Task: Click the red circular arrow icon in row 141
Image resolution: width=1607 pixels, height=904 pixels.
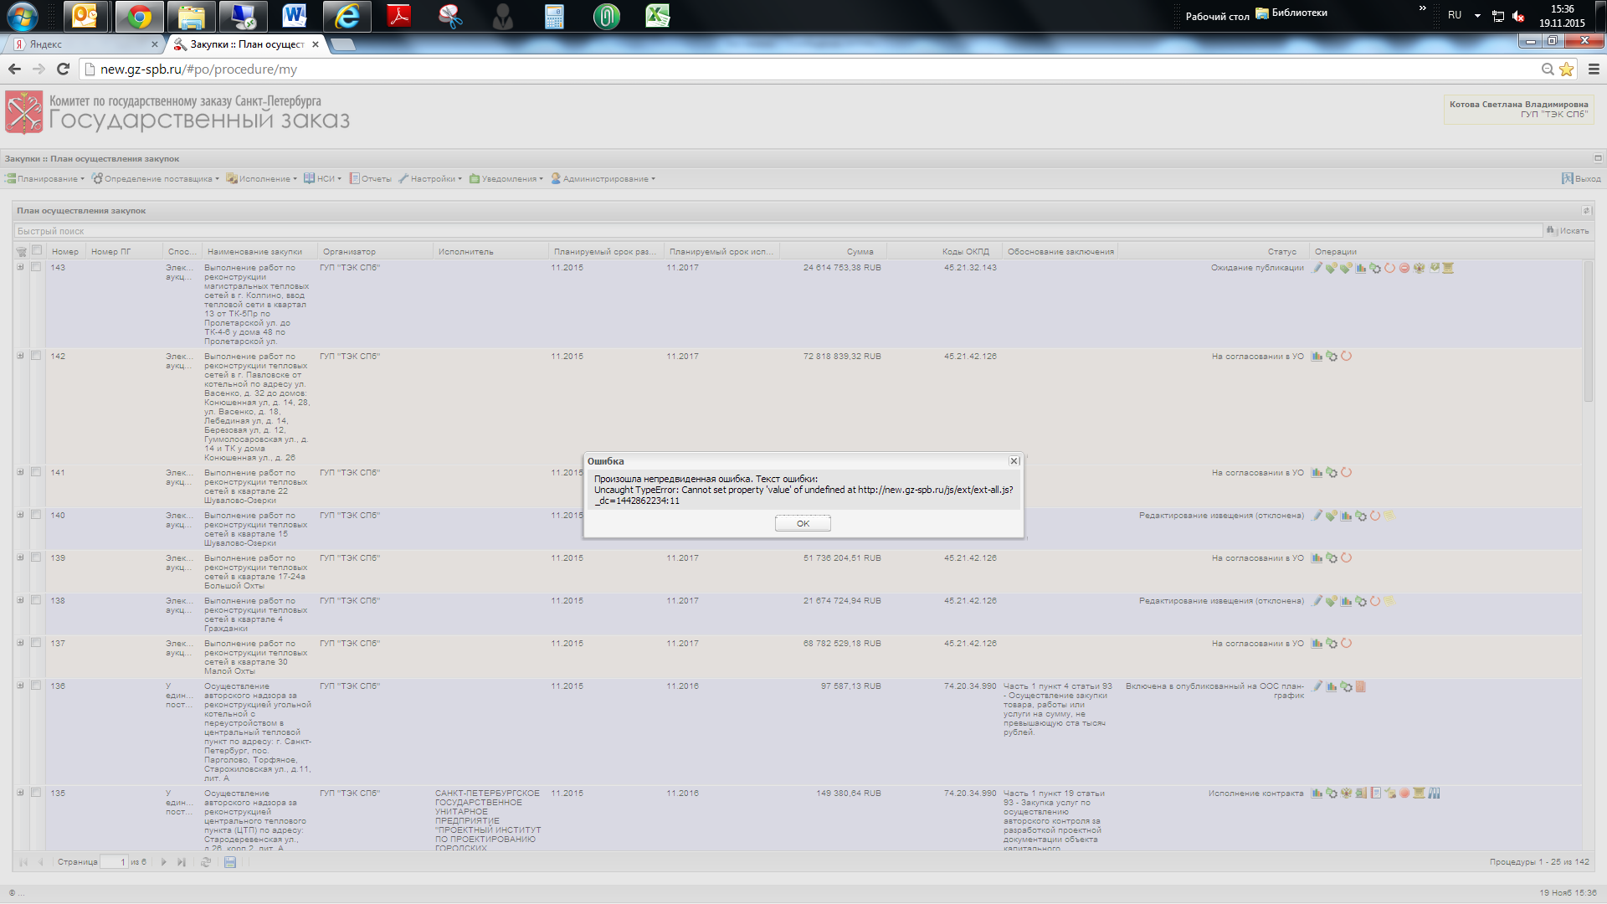Action: pos(1346,473)
